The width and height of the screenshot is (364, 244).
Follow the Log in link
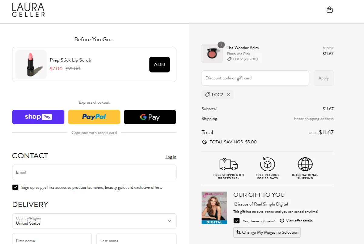coord(171,157)
